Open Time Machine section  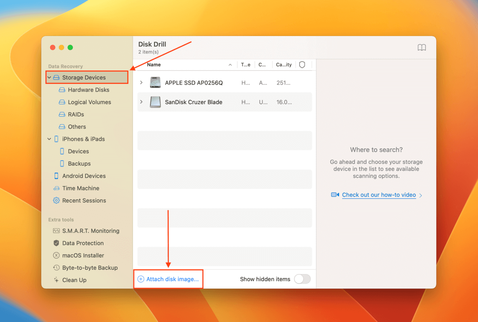(x=81, y=188)
